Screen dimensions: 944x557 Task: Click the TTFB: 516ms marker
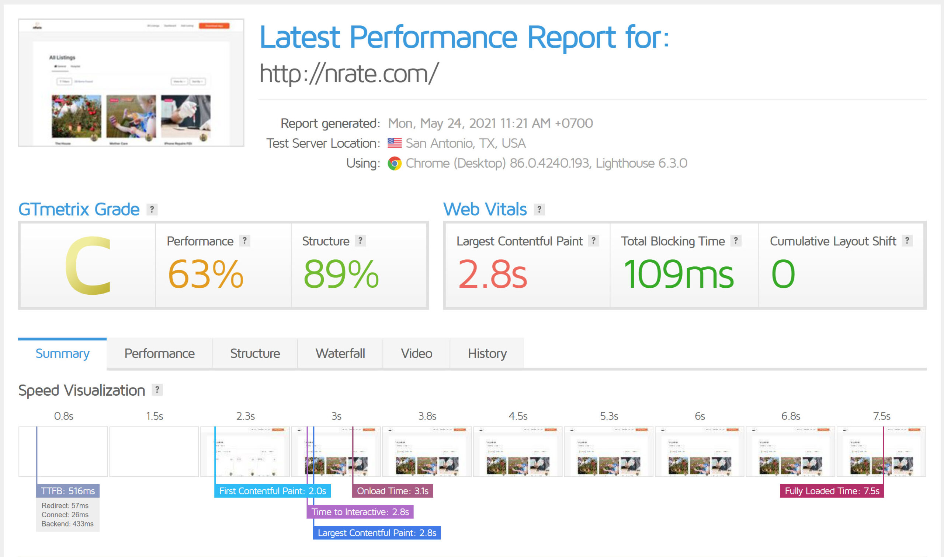pyautogui.click(x=68, y=491)
